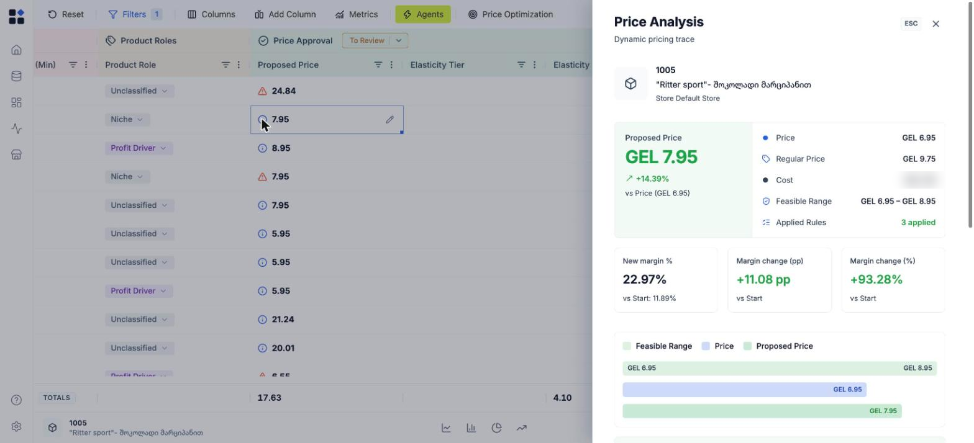974x443 pixels.
Task: Open the options menu of the (Min) column
Action: [x=86, y=65]
